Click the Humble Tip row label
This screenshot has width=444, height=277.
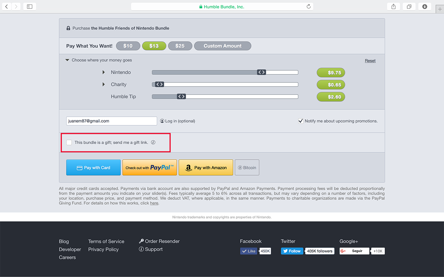pos(123,97)
